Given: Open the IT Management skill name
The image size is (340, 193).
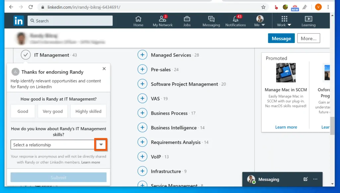Looking at the screenshot, I should pyautogui.click(x=51, y=55).
